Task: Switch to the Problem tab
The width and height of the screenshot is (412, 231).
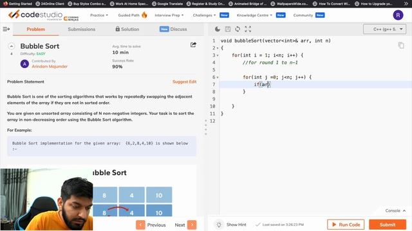Action: (x=36, y=29)
